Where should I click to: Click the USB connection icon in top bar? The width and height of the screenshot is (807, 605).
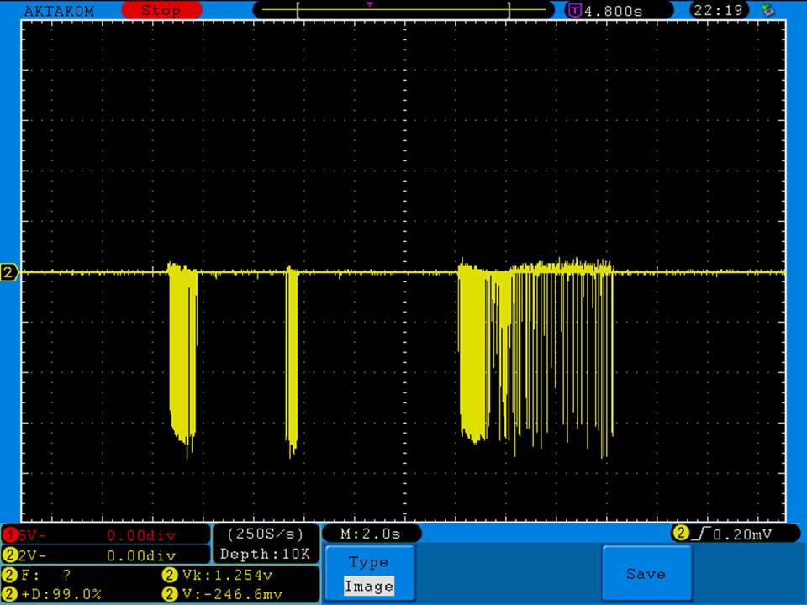pos(767,11)
